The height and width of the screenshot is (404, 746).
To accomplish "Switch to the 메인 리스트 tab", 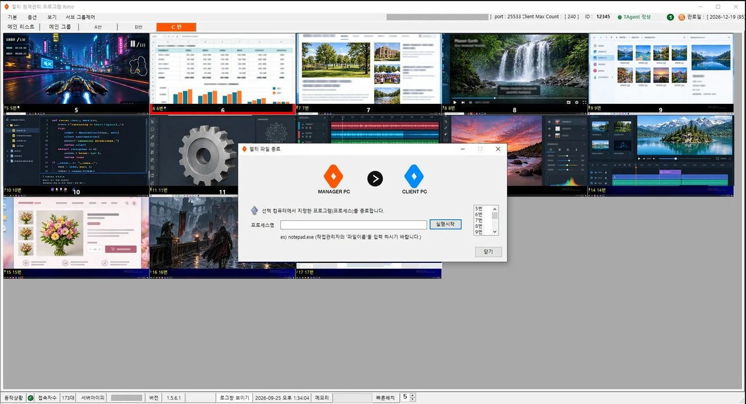I will (21, 27).
